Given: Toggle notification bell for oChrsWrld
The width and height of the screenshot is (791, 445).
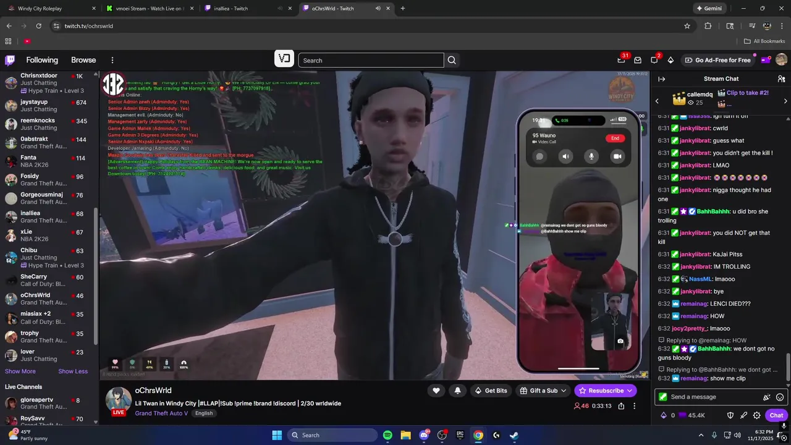Looking at the screenshot, I should pos(457,391).
